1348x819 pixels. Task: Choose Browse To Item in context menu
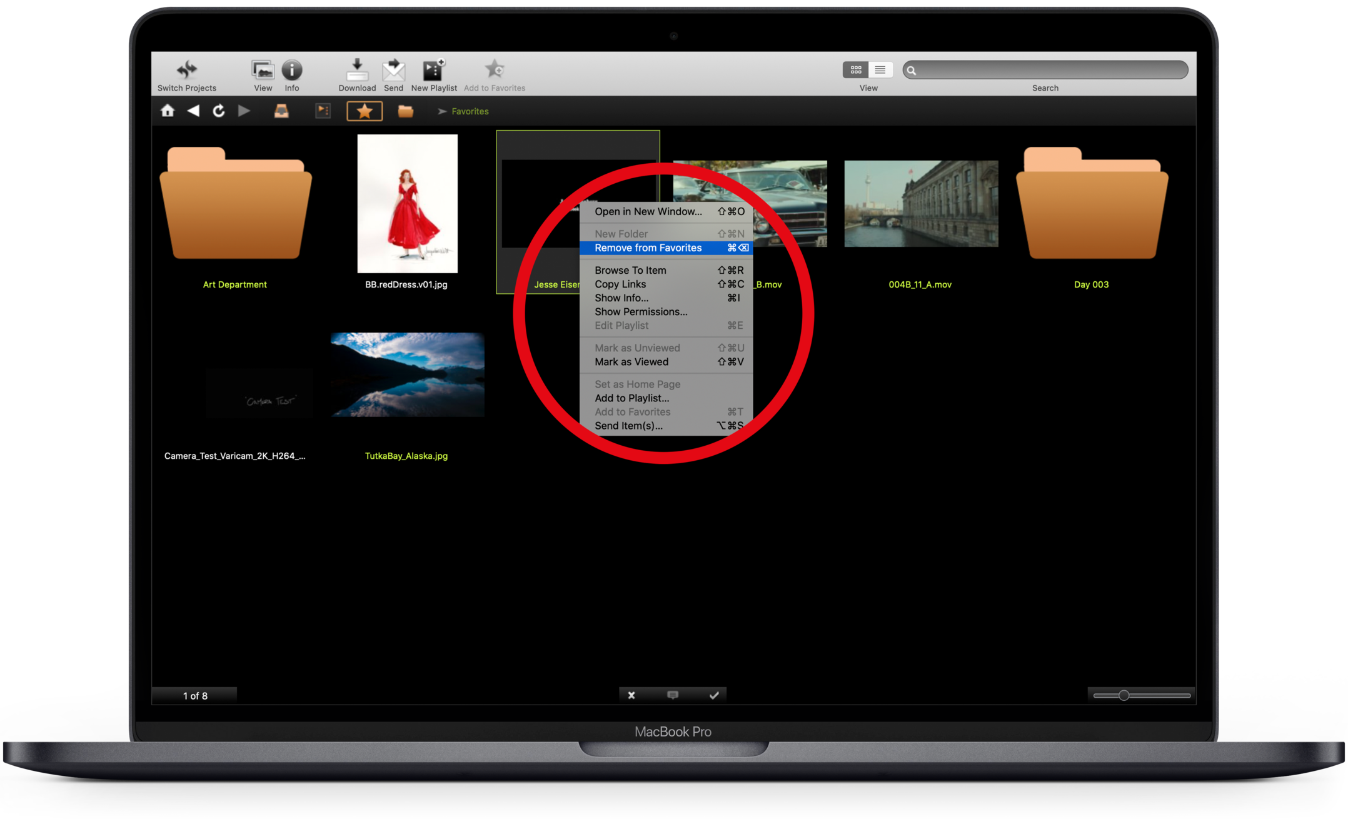click(x=630, y=271)
